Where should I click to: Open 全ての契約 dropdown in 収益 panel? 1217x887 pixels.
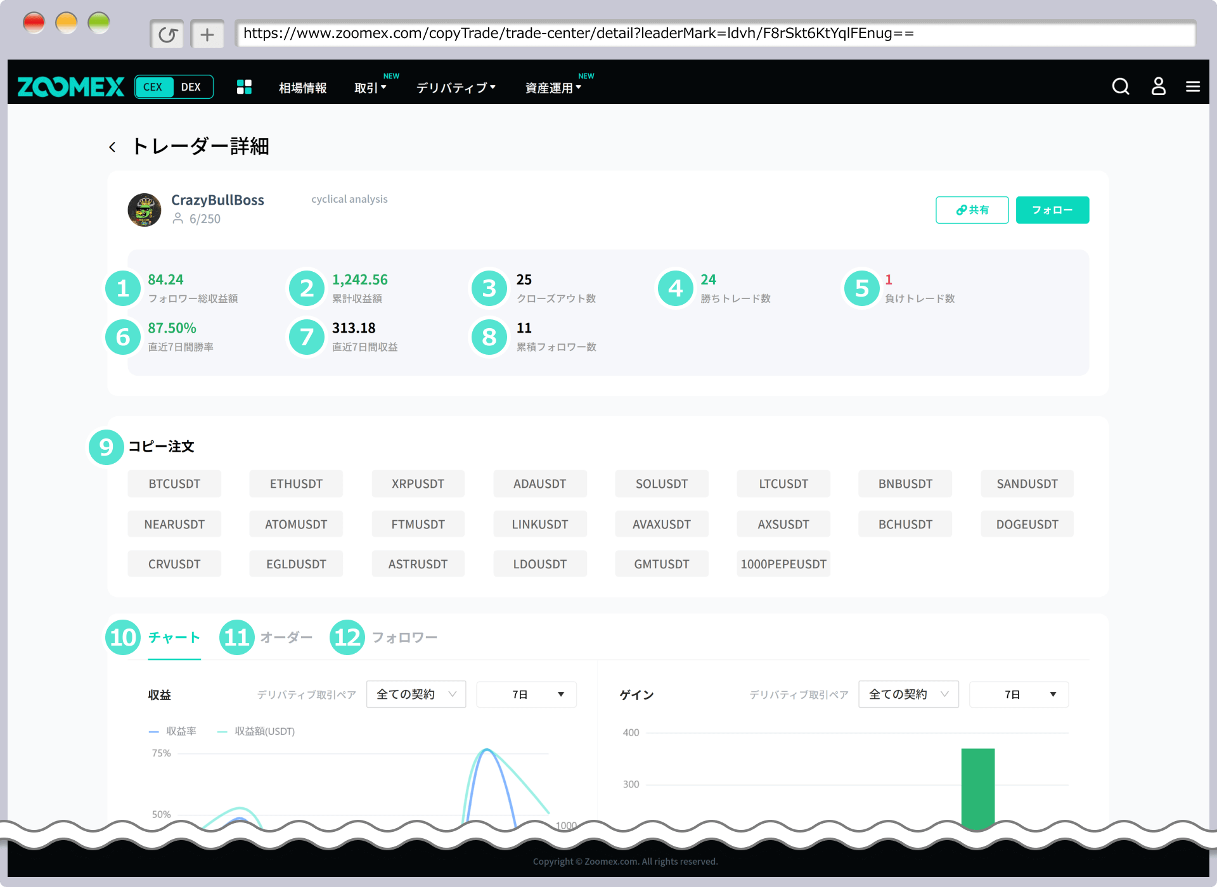tap(416, 694)
